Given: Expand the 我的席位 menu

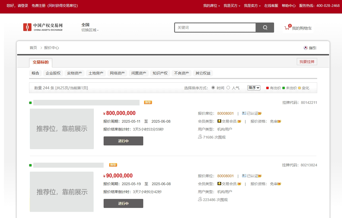Looking at the screenshot, I should [x=211, y=6].
